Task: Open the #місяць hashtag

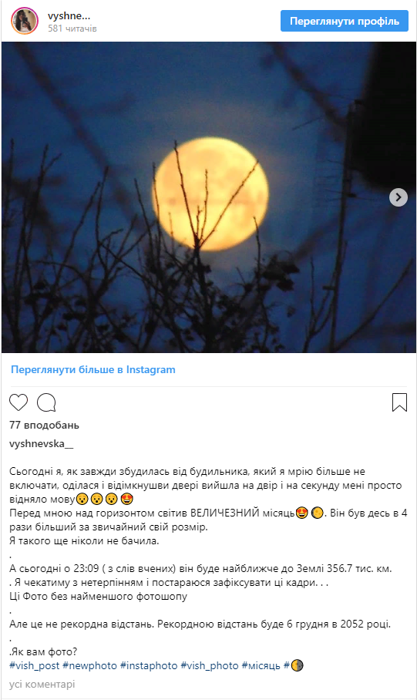Action: coord(261,665)
